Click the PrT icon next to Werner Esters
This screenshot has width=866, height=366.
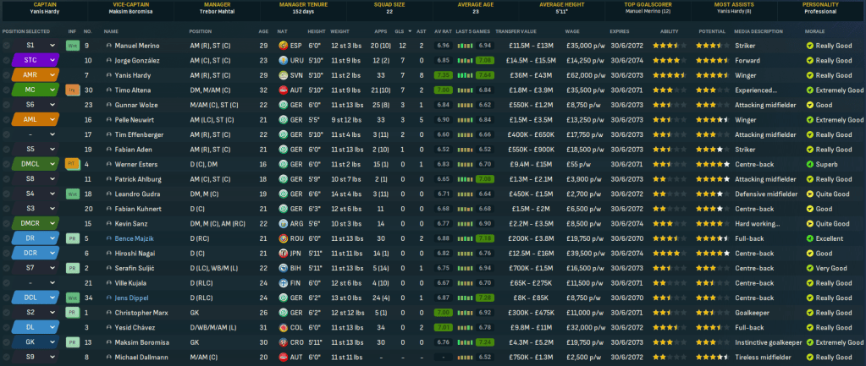72,164
